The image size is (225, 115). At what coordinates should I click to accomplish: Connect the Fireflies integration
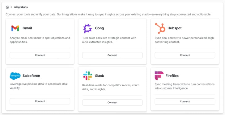185,101
